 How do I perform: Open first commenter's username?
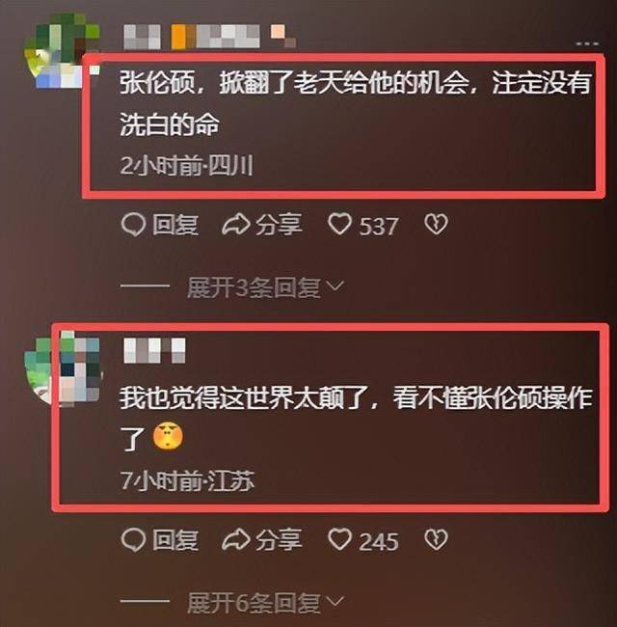coord(210,37)
